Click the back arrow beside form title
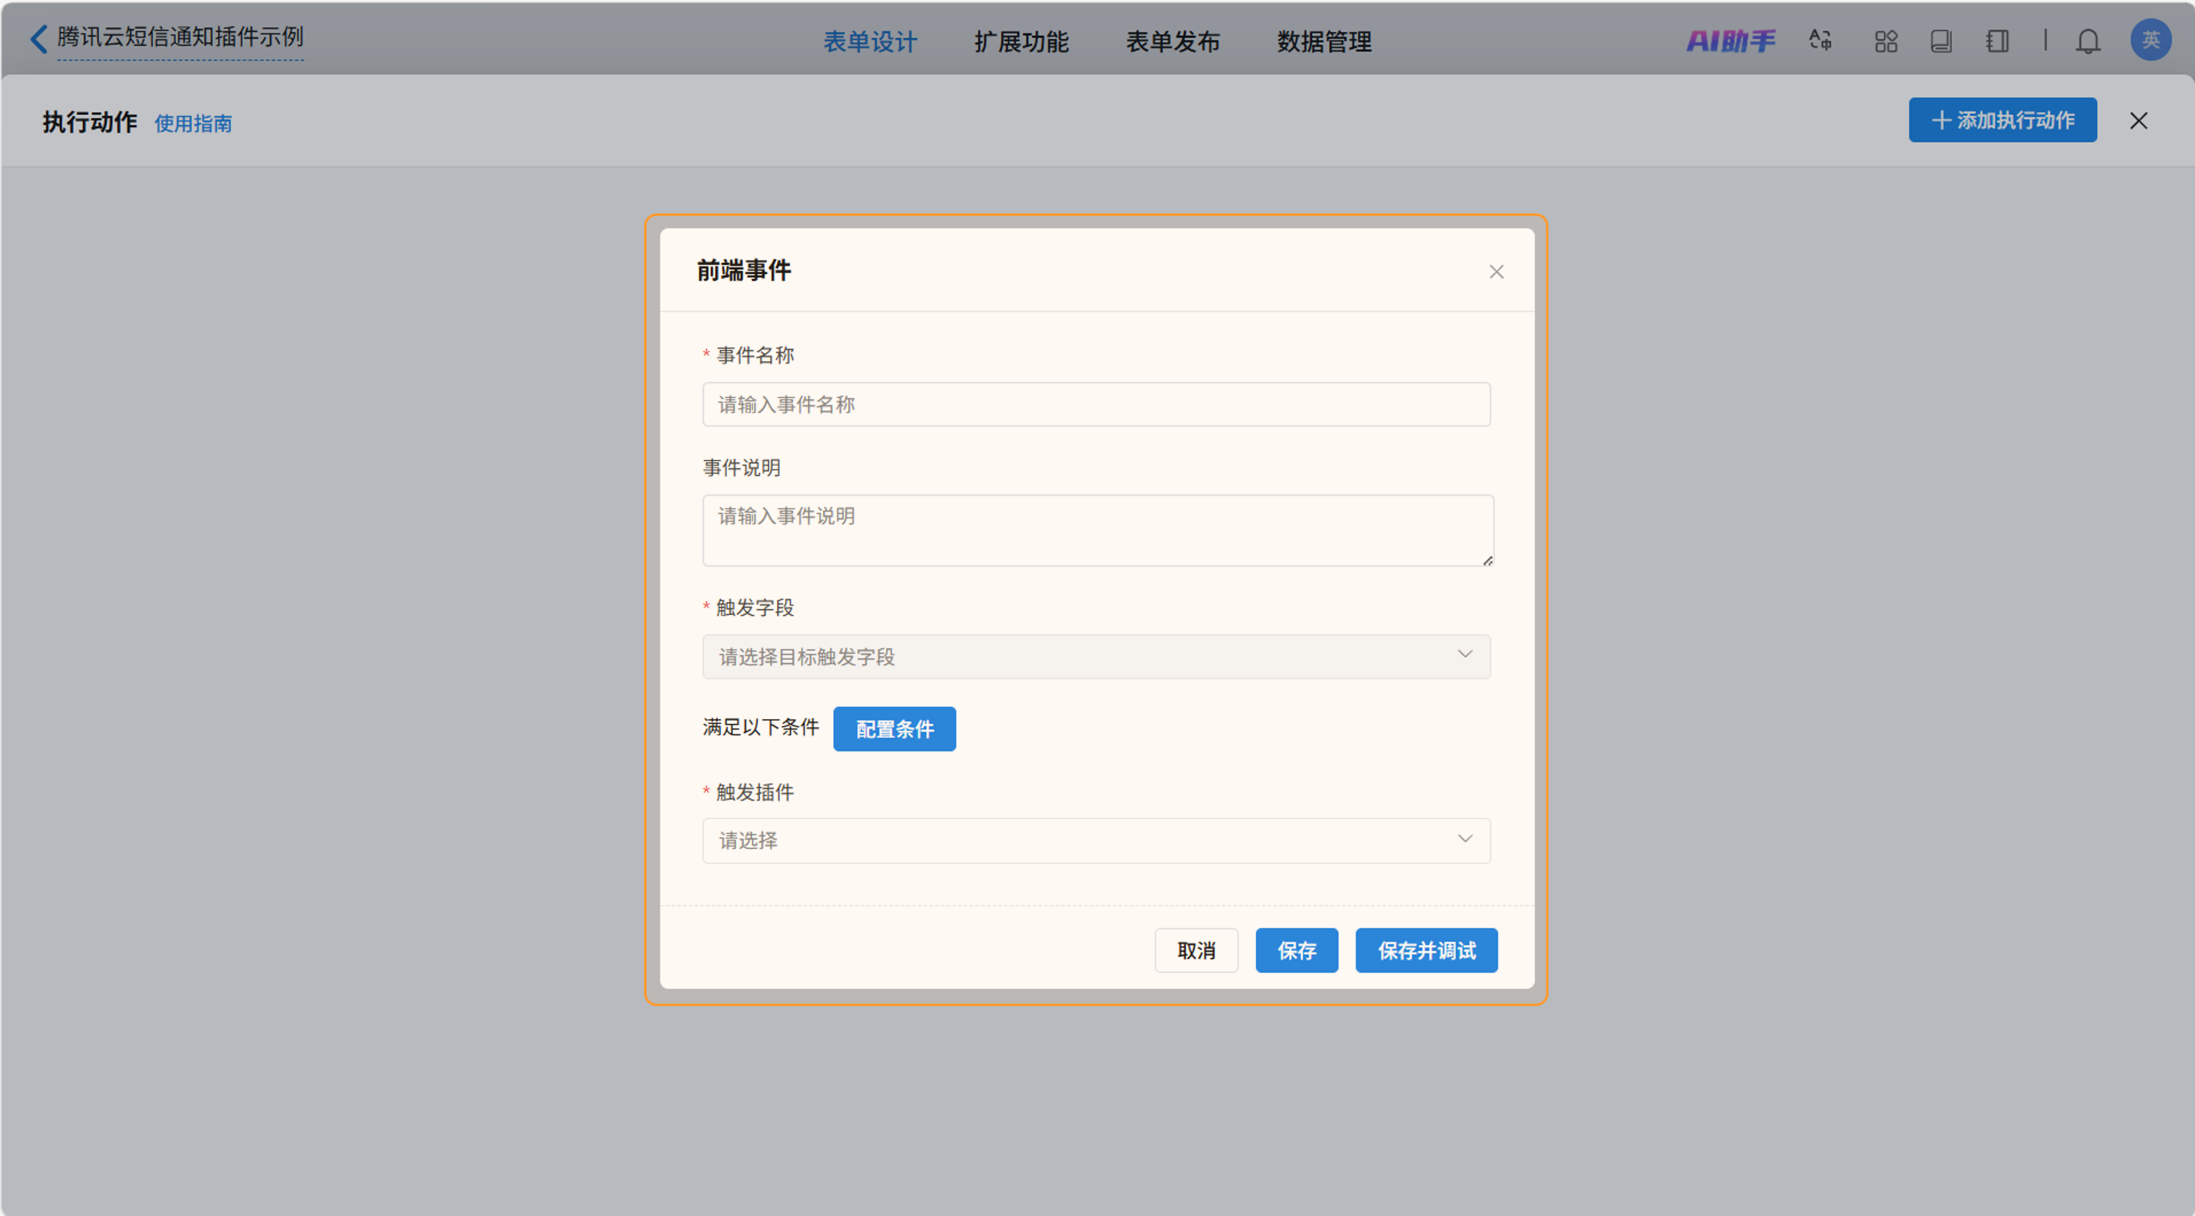 [x=38, y=38]
